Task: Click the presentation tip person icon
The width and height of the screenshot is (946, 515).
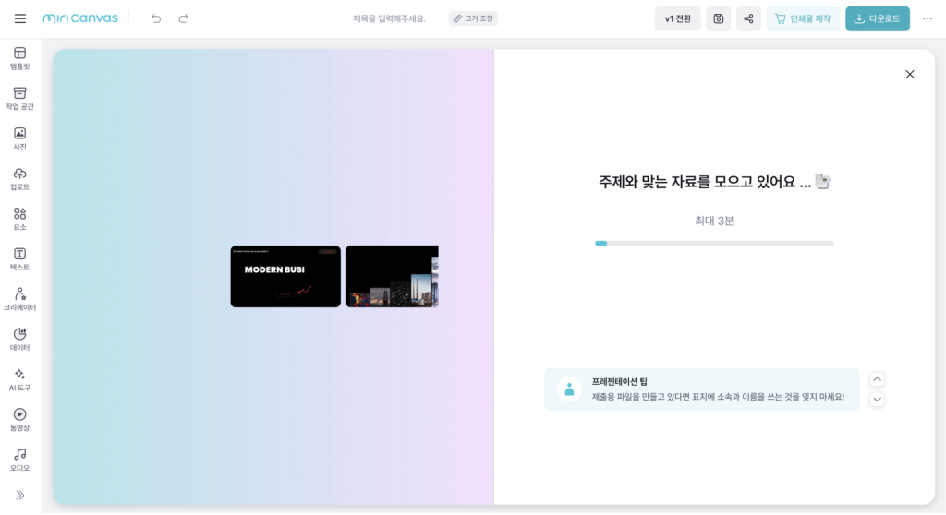Action: pyautogui.click(x=569, y=389)
